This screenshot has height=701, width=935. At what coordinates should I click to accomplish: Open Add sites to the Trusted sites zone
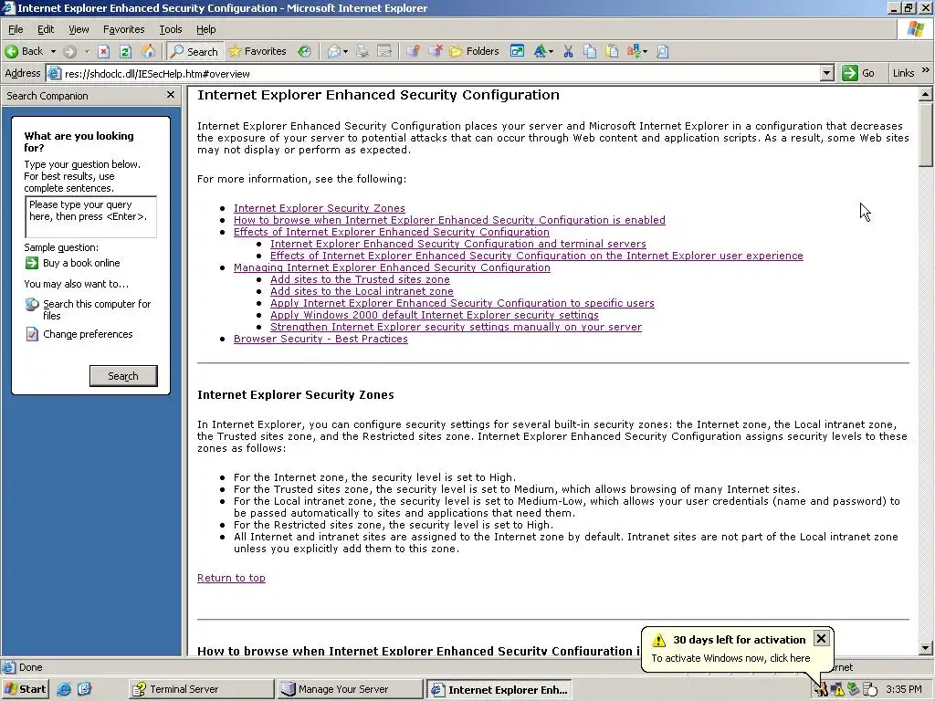pos(360,279)
